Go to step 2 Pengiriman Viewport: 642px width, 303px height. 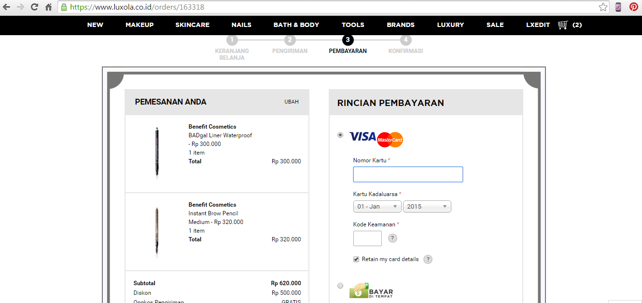coord(290,40)
